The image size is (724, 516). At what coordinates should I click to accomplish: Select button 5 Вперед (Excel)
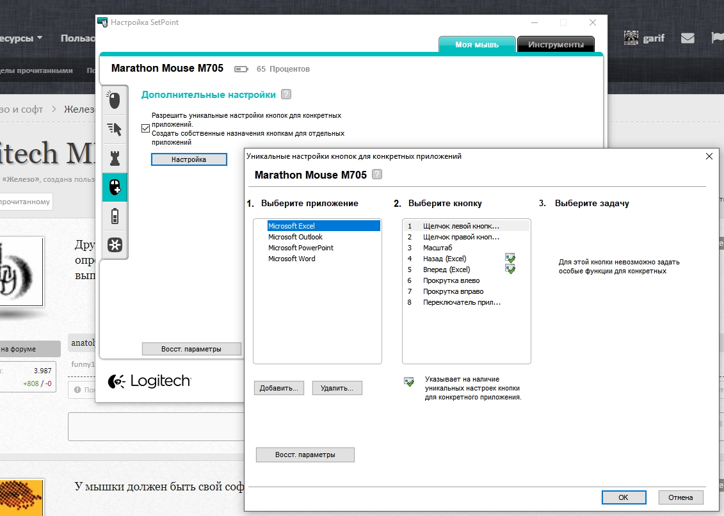pos(467,270)
